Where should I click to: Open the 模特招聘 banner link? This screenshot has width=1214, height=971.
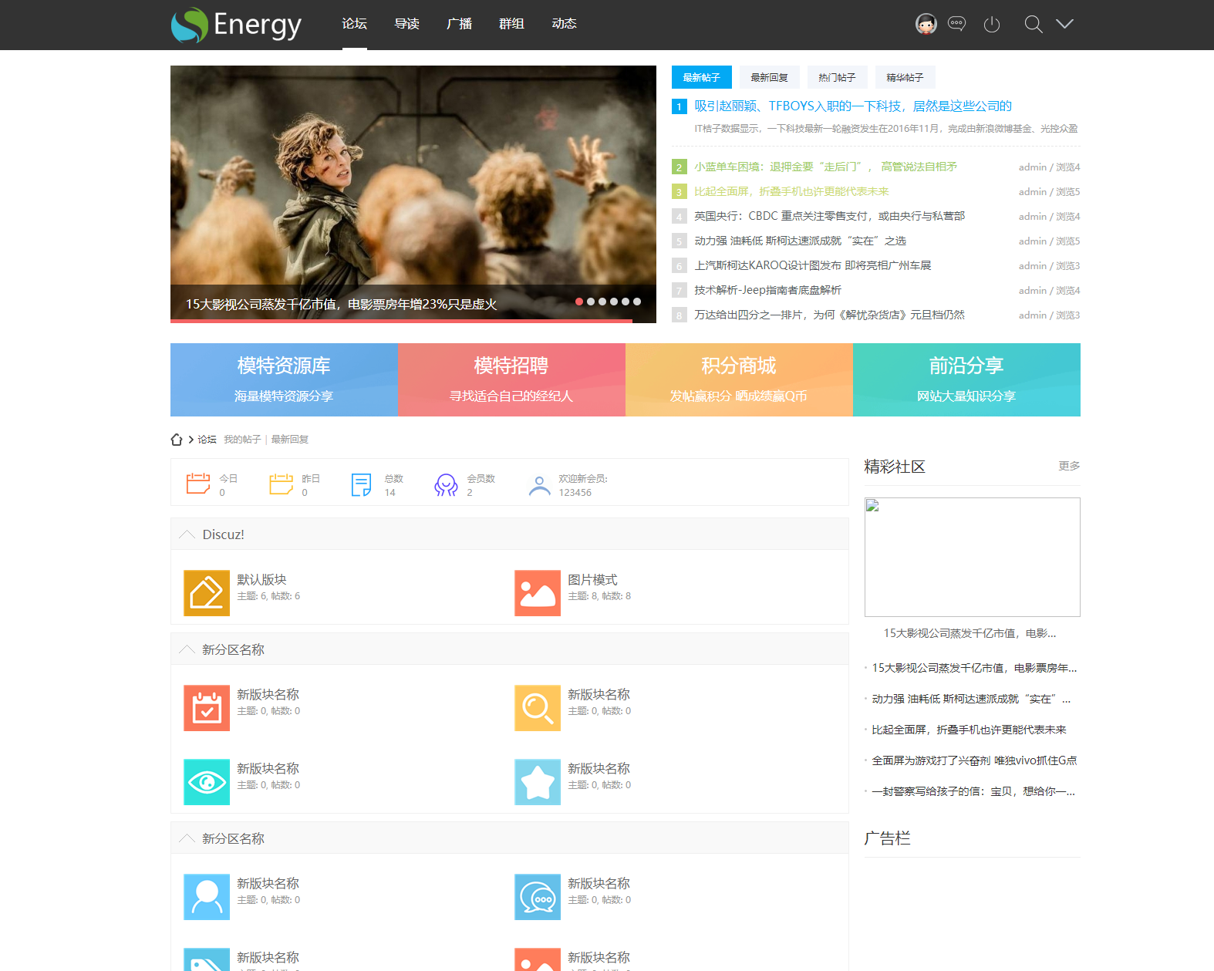[511, 379]
